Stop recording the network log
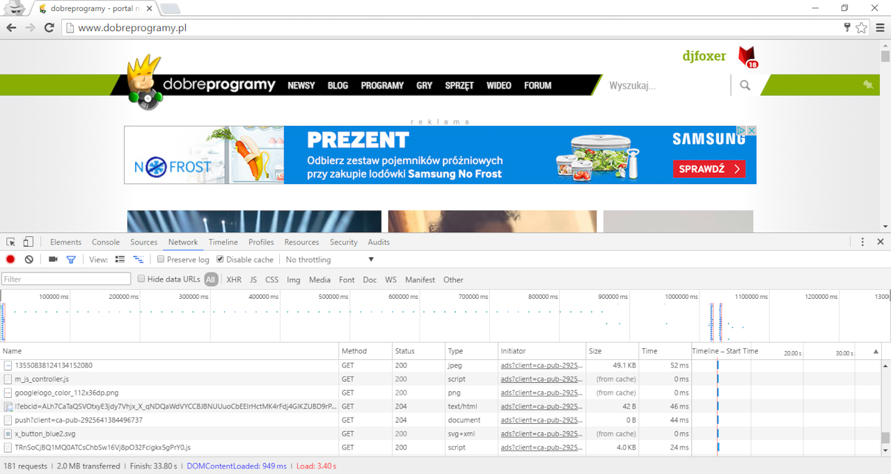This screenshot has height=474, width=891. click(x=10, y=259)
